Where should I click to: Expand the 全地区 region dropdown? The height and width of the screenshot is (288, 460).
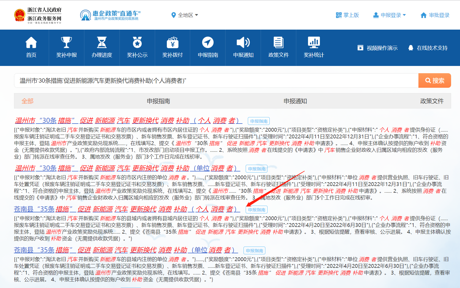185,15
